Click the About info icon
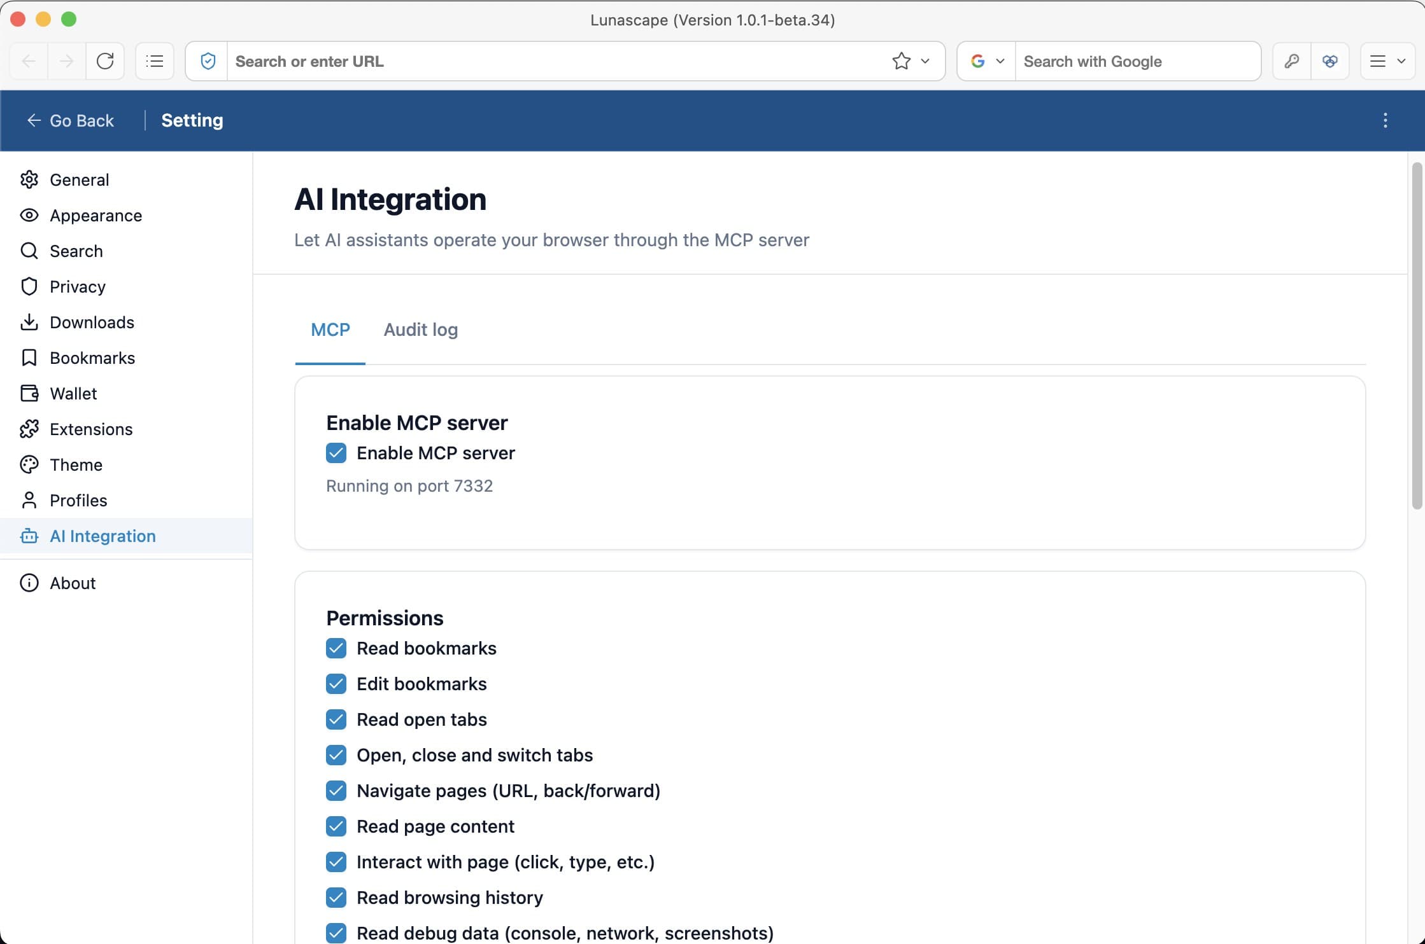 coord(29,583)
